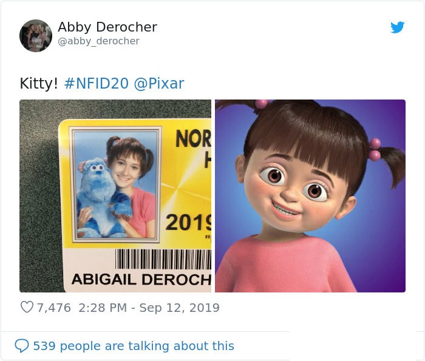The height and width of the screenshot is (361, 425).
Task: Open the student ID card photo
Action: pos(115,196)
